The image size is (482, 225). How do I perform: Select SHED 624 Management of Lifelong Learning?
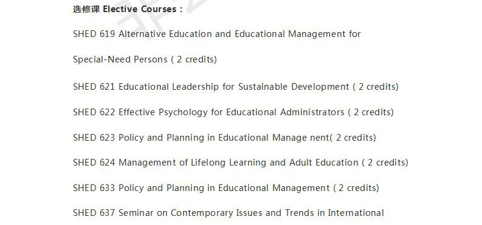pyautogui.click(x=241, y=163)
